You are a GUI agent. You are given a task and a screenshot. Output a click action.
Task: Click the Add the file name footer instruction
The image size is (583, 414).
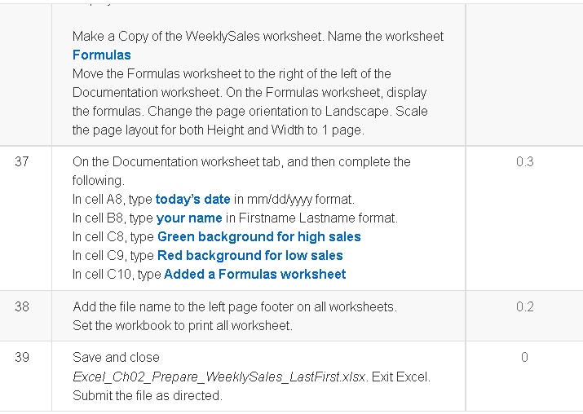(235, 306)
